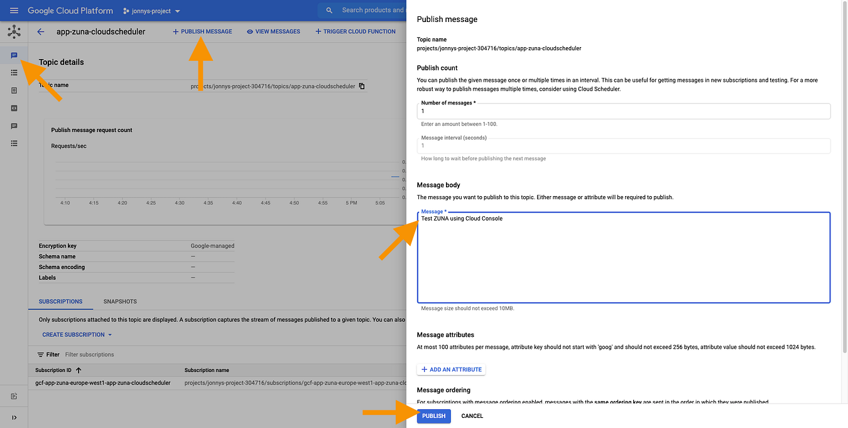Viewport: 848px width, 428px height.
Task: Click the filter icon above subscriptions table
Action: pos(41,354)
